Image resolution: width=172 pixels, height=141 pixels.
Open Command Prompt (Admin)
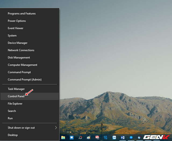24,80
